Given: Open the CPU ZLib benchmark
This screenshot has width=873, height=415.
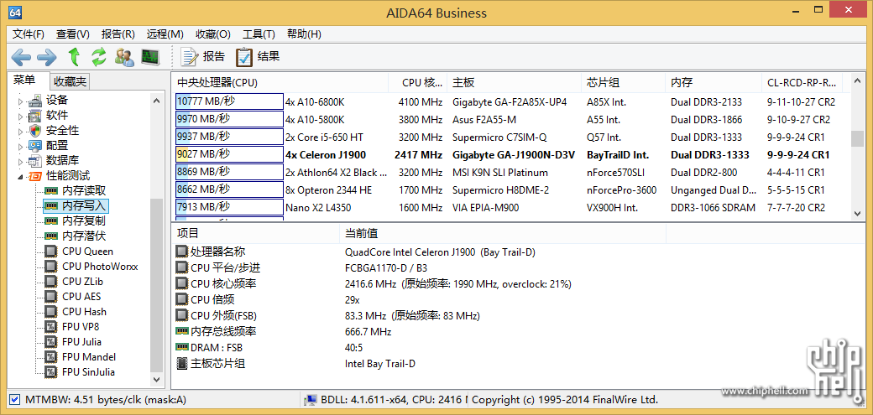Looking at the screenshot, I should click(x=82, y=282).
